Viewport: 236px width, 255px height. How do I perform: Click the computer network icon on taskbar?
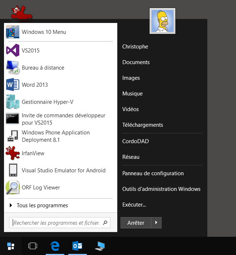[x=100, y=246]
